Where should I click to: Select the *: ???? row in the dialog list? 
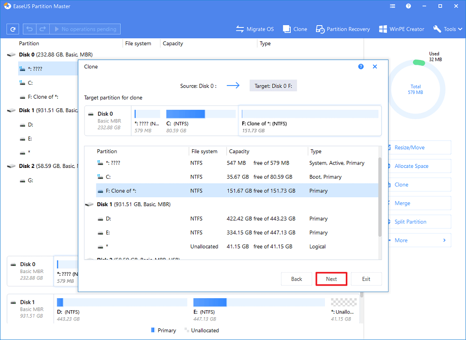coord(237,163)
